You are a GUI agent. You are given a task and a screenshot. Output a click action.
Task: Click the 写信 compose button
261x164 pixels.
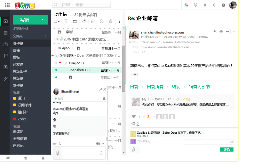click(x=25, y=19)
